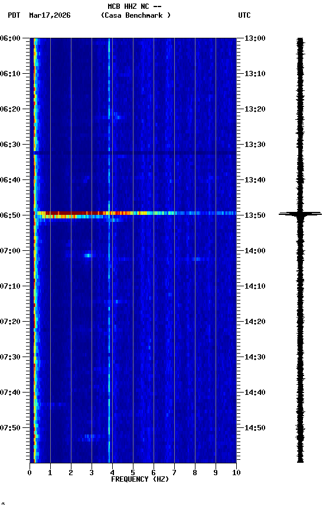Click the '07:10' PDT time label
Image resolution: width=326 pixels, height=510 pixels.
[10, 286]
